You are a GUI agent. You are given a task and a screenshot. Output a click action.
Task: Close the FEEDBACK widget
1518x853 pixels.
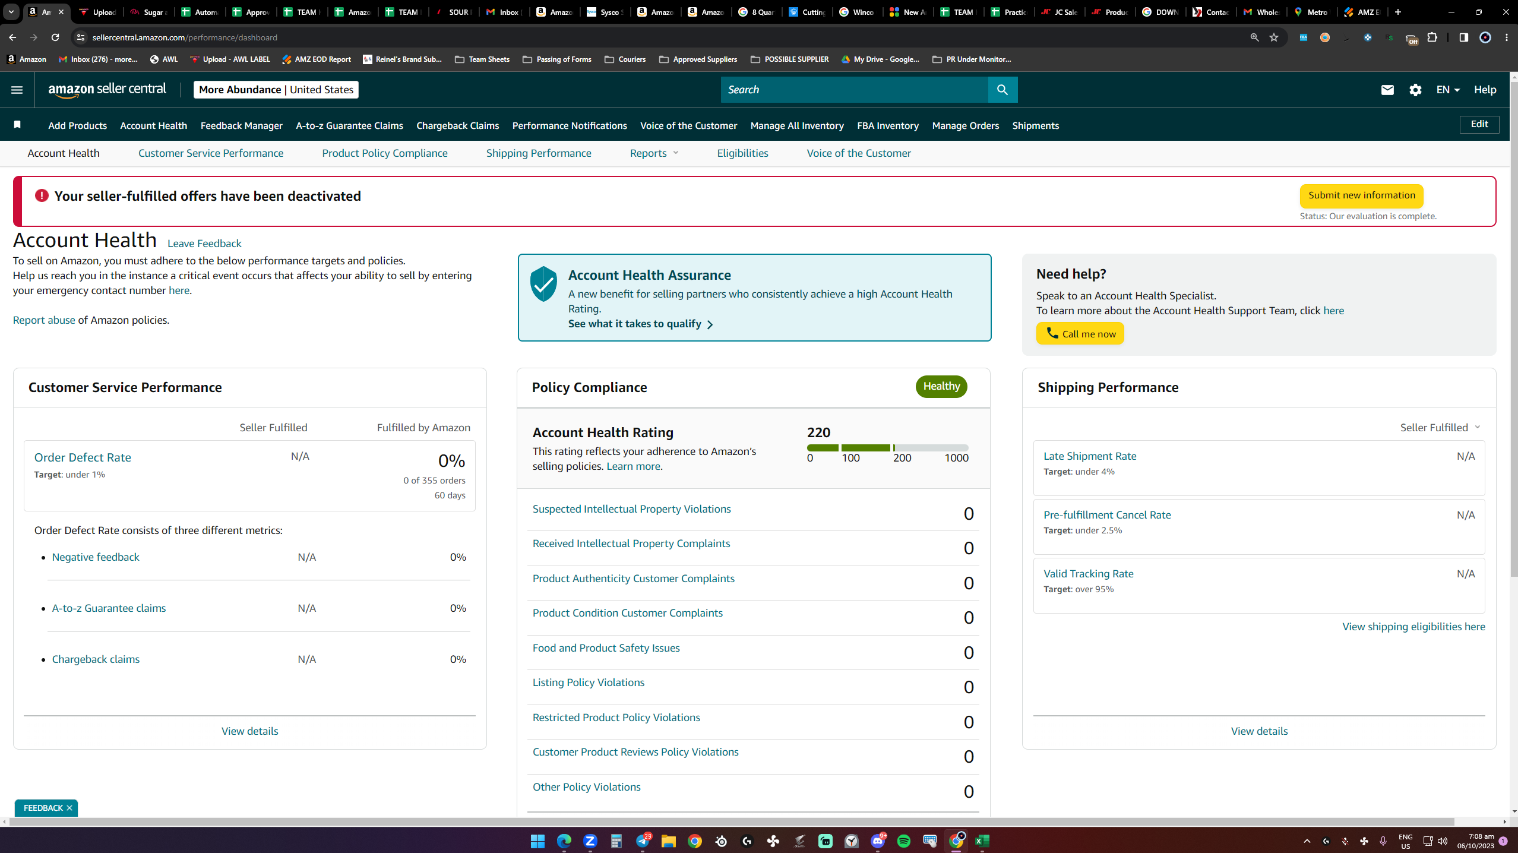tap(69, 808)
